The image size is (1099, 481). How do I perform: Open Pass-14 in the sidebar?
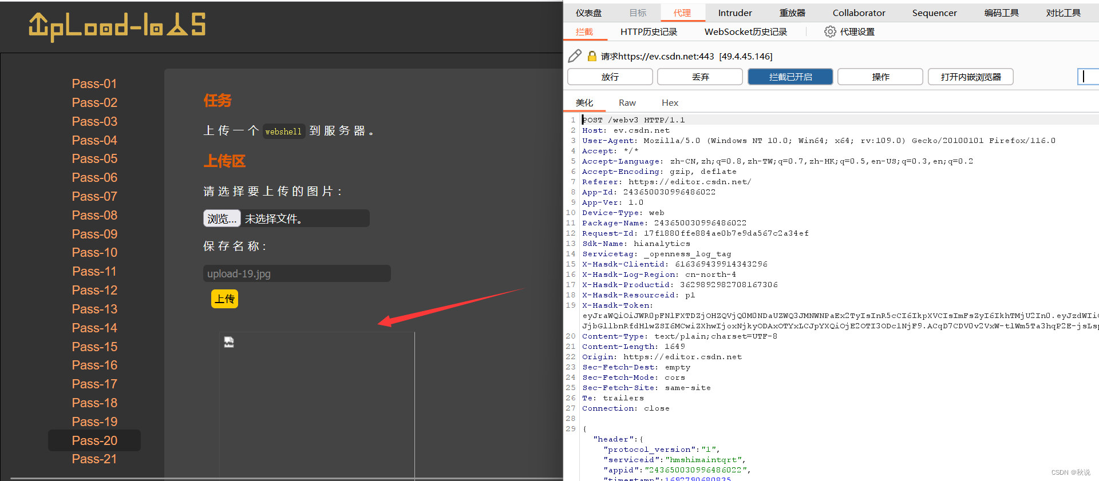94,328
